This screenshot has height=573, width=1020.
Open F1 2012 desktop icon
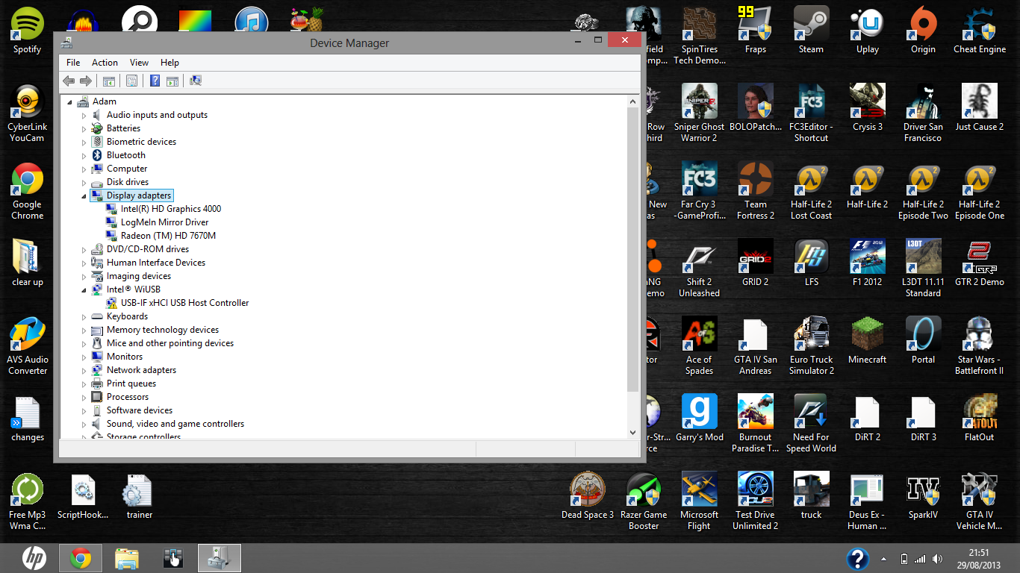(868, 263)
